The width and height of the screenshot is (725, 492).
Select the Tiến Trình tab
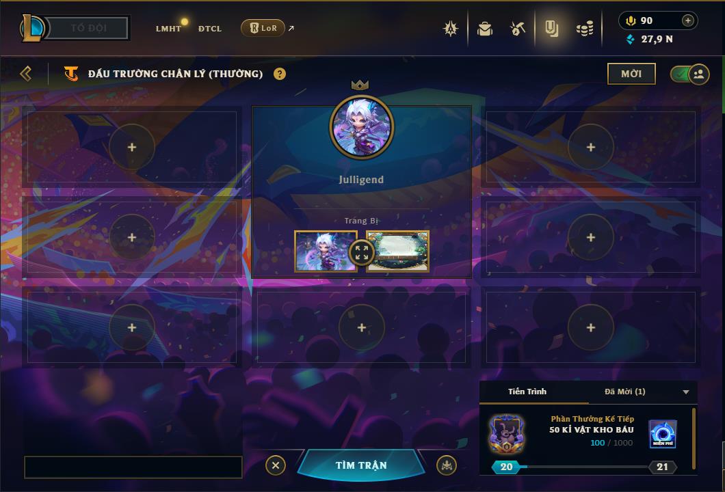[x=527, y=392]
